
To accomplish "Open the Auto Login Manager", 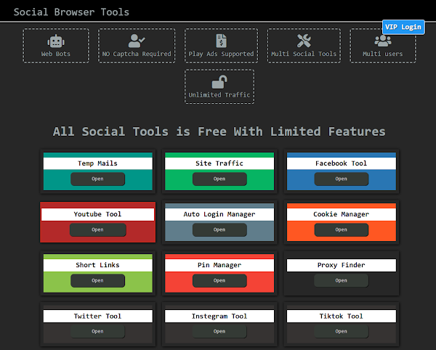I will [x=219, y=229].
